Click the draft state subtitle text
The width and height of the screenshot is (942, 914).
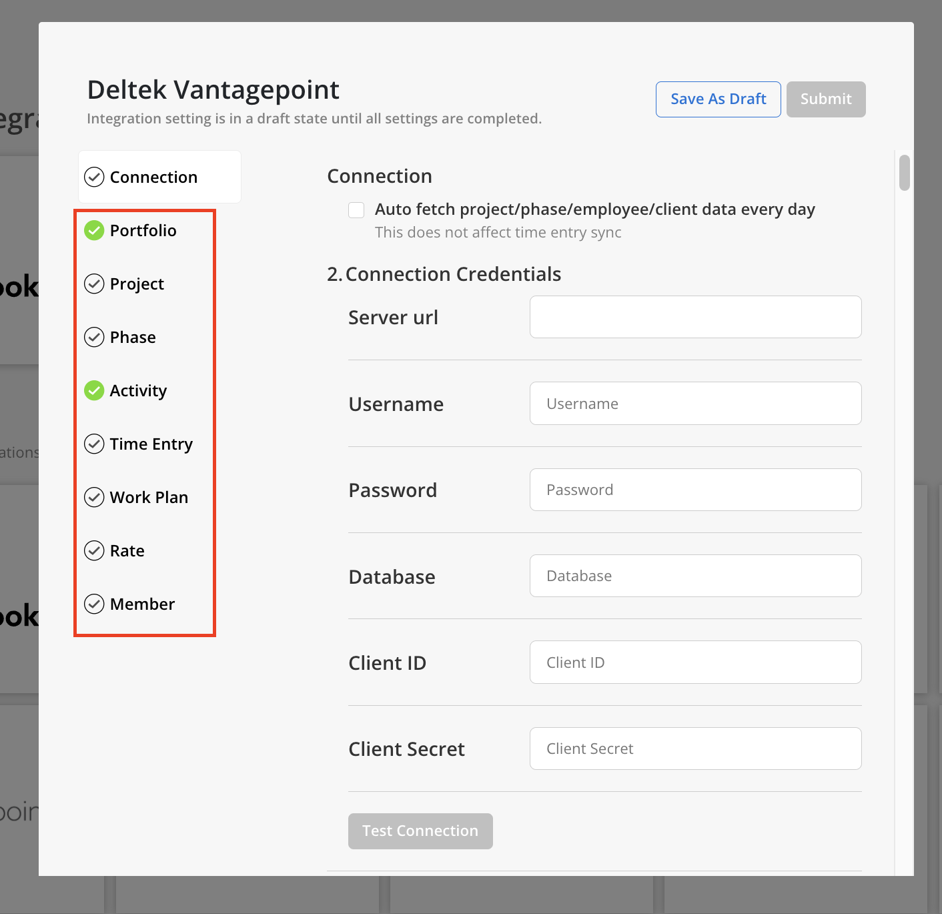point(314,119)
